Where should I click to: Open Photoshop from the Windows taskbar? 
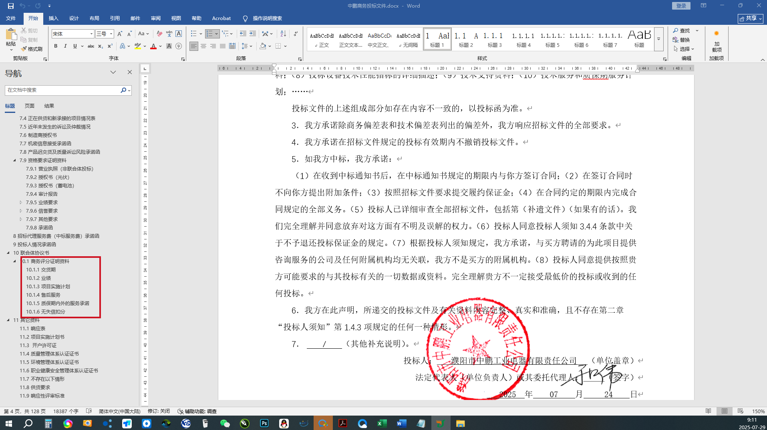[264, 423]
